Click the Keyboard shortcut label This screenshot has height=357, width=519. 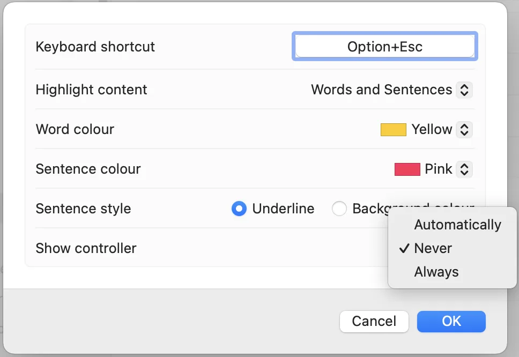click(95, 47)
